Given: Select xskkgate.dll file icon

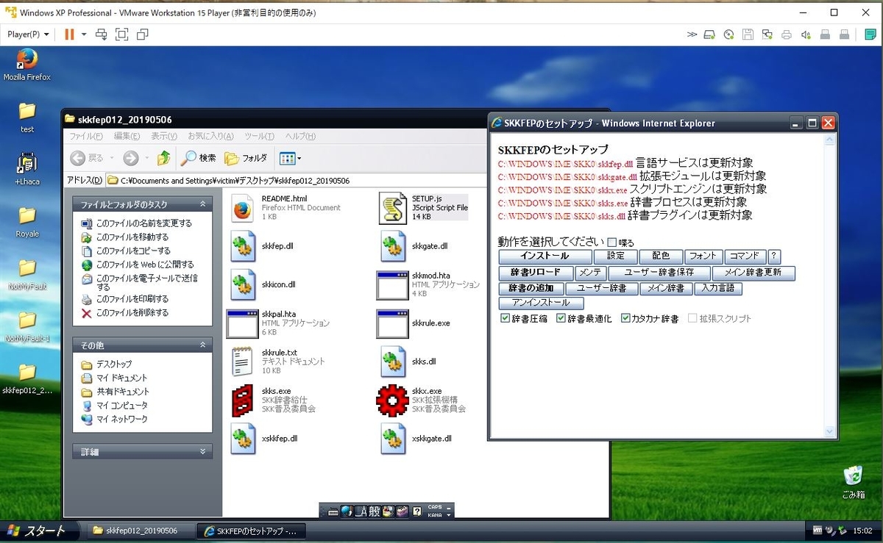Looking at the screenshot, I should [x=393, y=439].
